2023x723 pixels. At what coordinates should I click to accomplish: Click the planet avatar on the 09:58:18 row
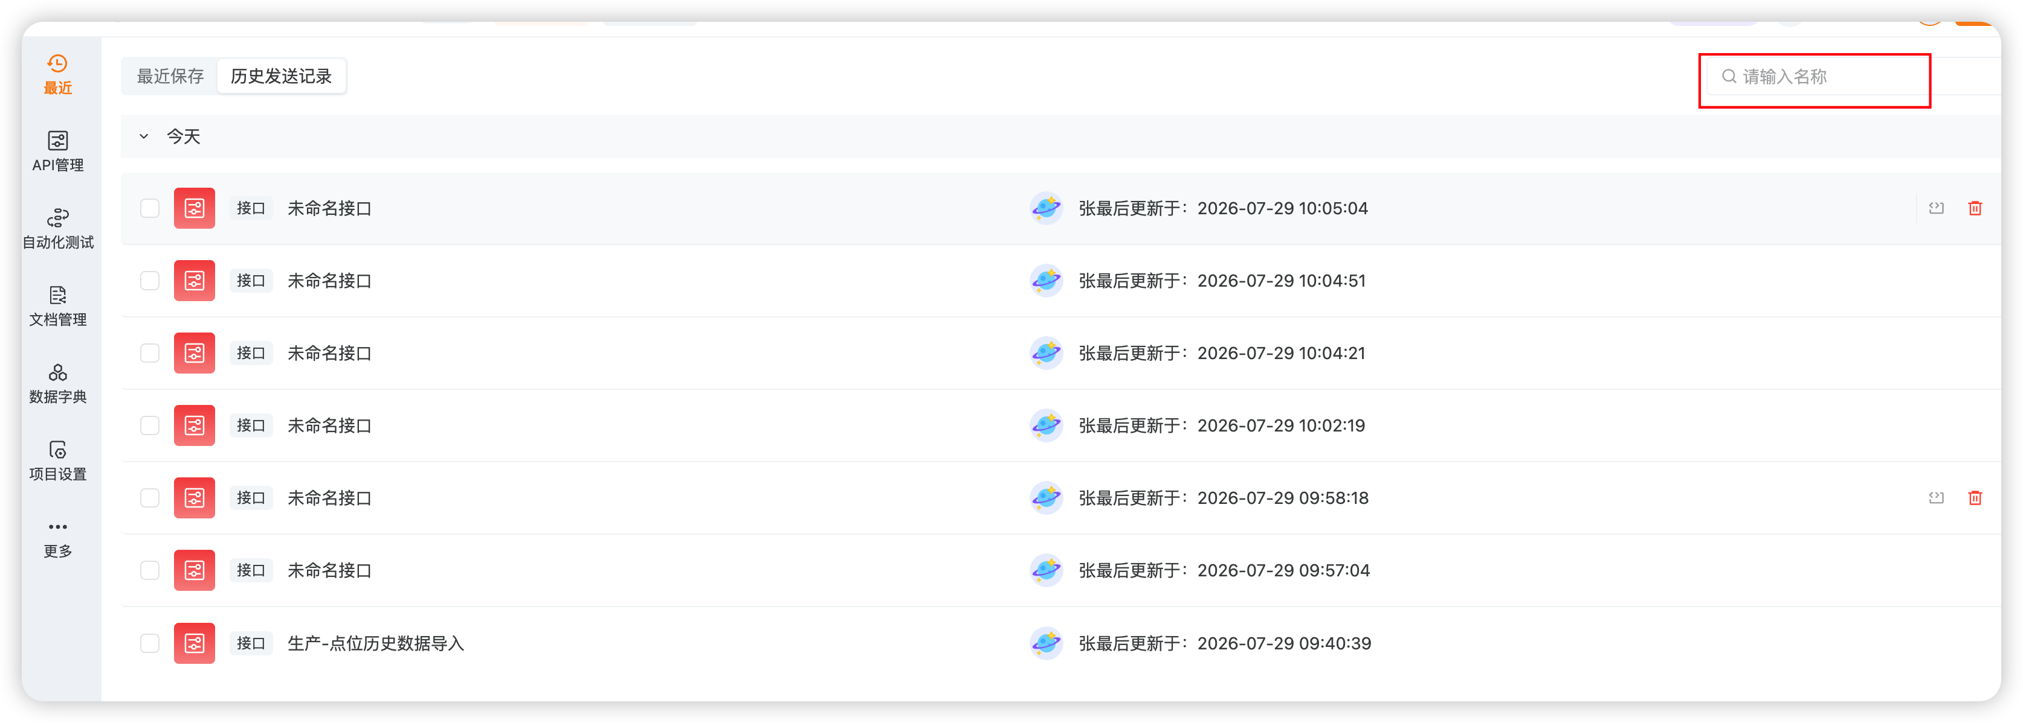[1046, 498]
